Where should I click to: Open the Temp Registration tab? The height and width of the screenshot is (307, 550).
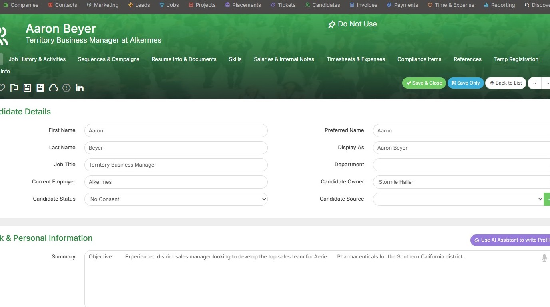[516, 59]
